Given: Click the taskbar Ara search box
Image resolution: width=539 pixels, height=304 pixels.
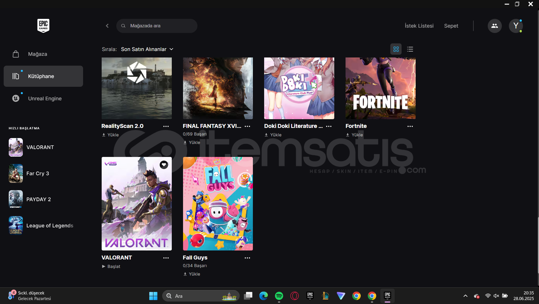Looking at the screenshot, I should 201,296.
